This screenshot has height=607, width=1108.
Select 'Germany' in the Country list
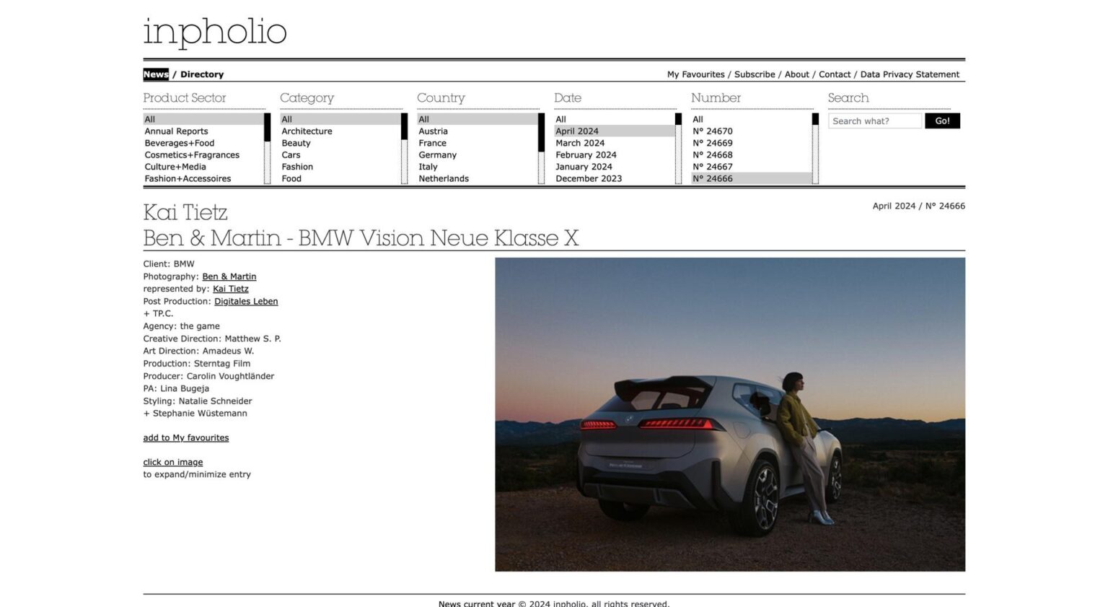click(438, 154)
